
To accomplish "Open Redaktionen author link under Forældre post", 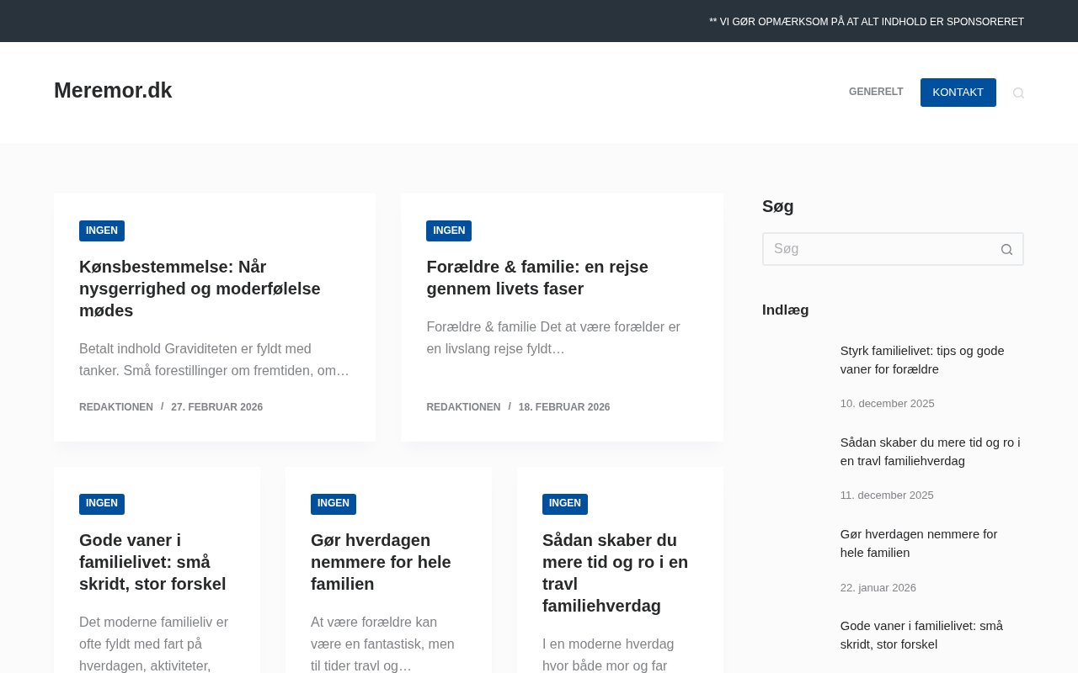I will point(463,407).
